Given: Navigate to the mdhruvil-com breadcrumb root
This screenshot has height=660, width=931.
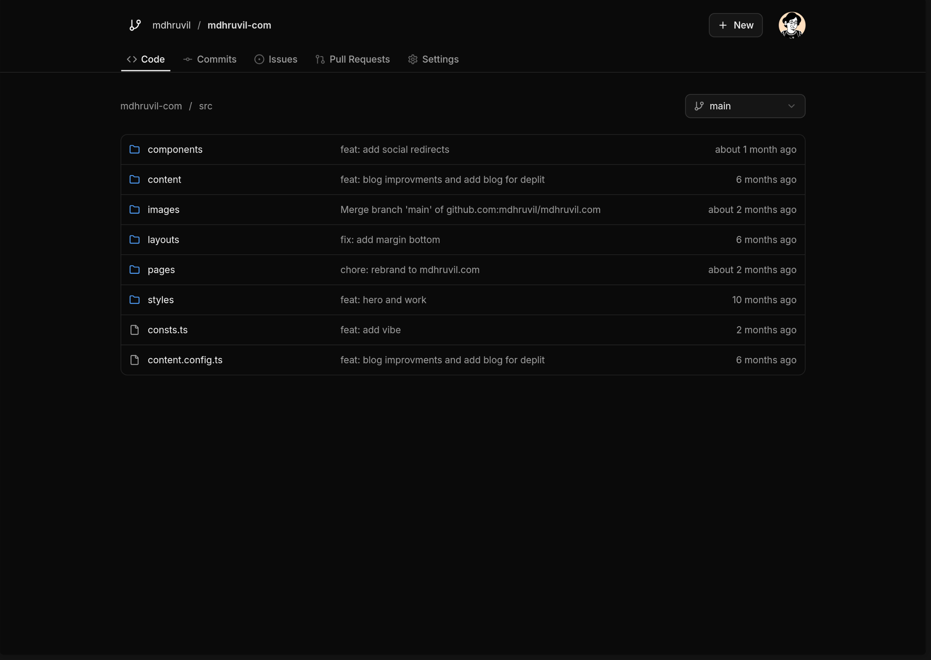Looking at the screenshot, I should [x=151, y=106].
